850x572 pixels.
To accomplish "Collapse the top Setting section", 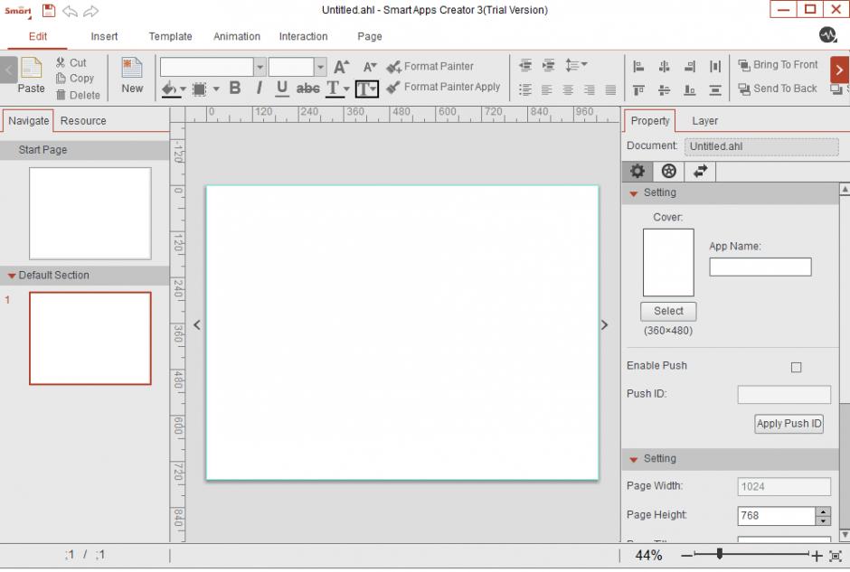I will pyautogui.click(x=634, y=193).
